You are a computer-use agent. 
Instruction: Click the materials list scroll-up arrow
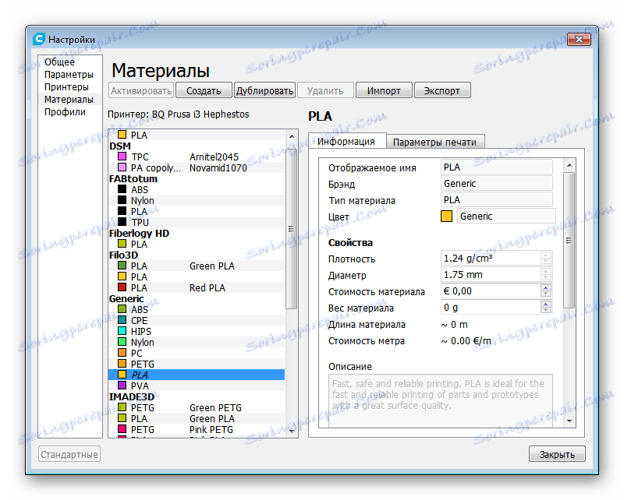coord(292,136)
